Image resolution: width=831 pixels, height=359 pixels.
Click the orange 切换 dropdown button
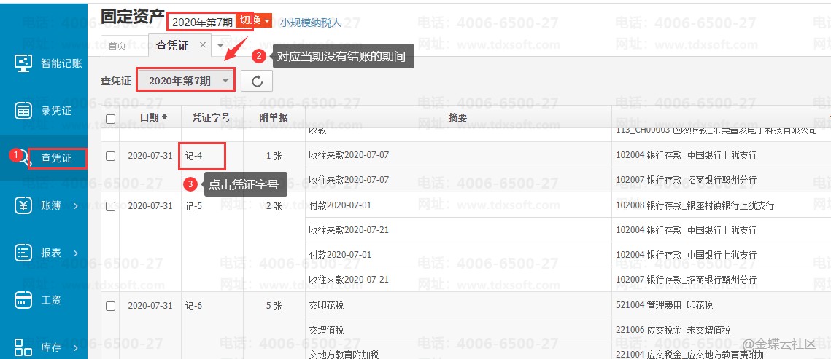pos(255,21)
